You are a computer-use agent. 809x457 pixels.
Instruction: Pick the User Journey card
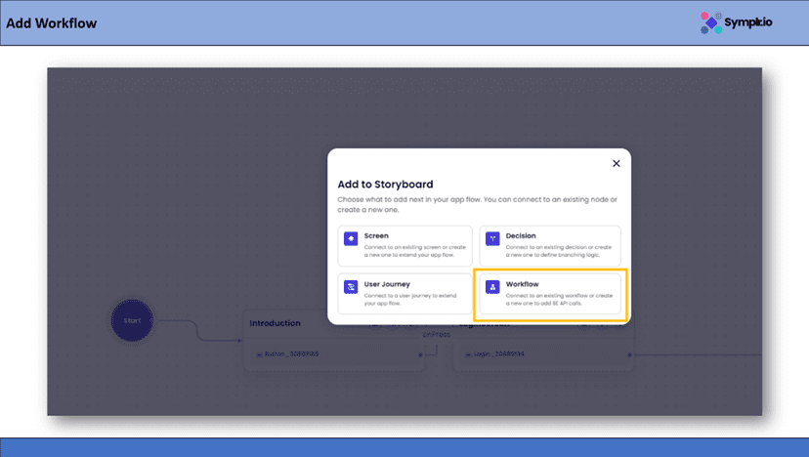(x=404, y=293)
